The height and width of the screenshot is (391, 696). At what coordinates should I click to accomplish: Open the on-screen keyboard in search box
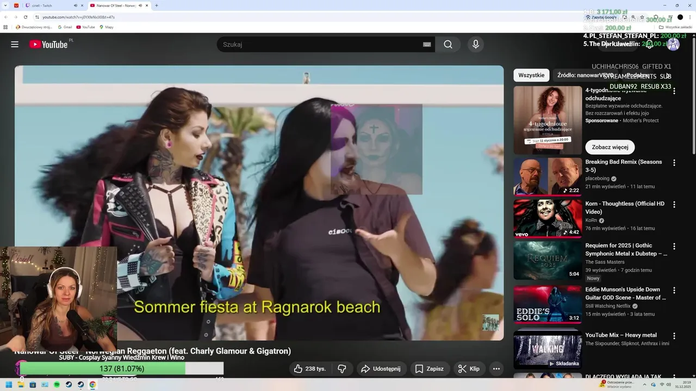(x=427, y=45)
